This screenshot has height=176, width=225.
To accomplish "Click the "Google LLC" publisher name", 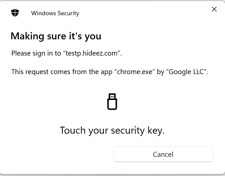I will point(186,72).
